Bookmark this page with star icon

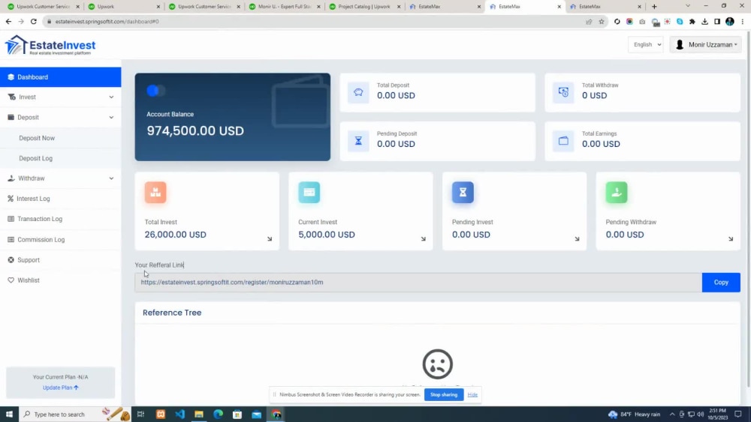pyautogui.click(x=602, y=22)
